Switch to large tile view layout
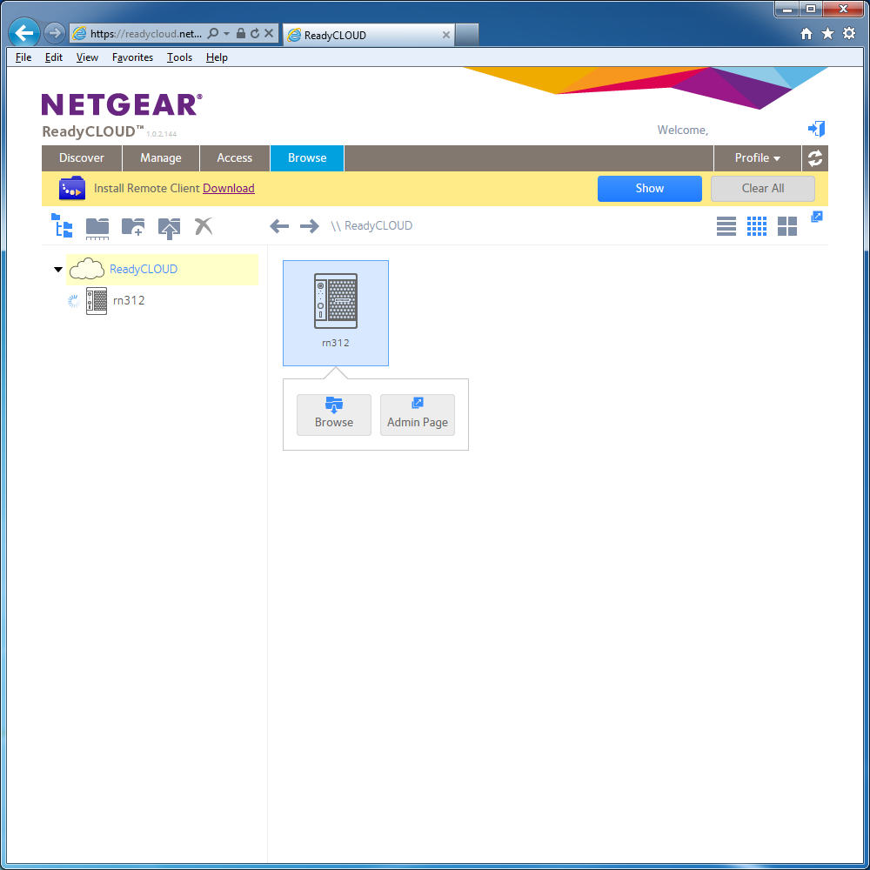870x870 pixels. [x=787, y=226]
